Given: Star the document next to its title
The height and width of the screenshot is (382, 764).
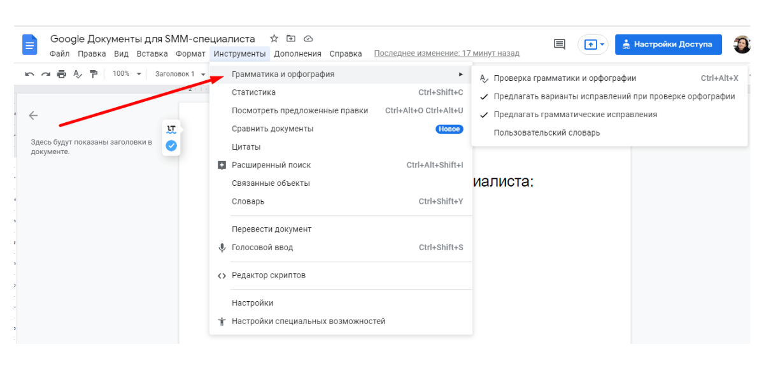Looking at the screenshot, I should coord(274,39).
